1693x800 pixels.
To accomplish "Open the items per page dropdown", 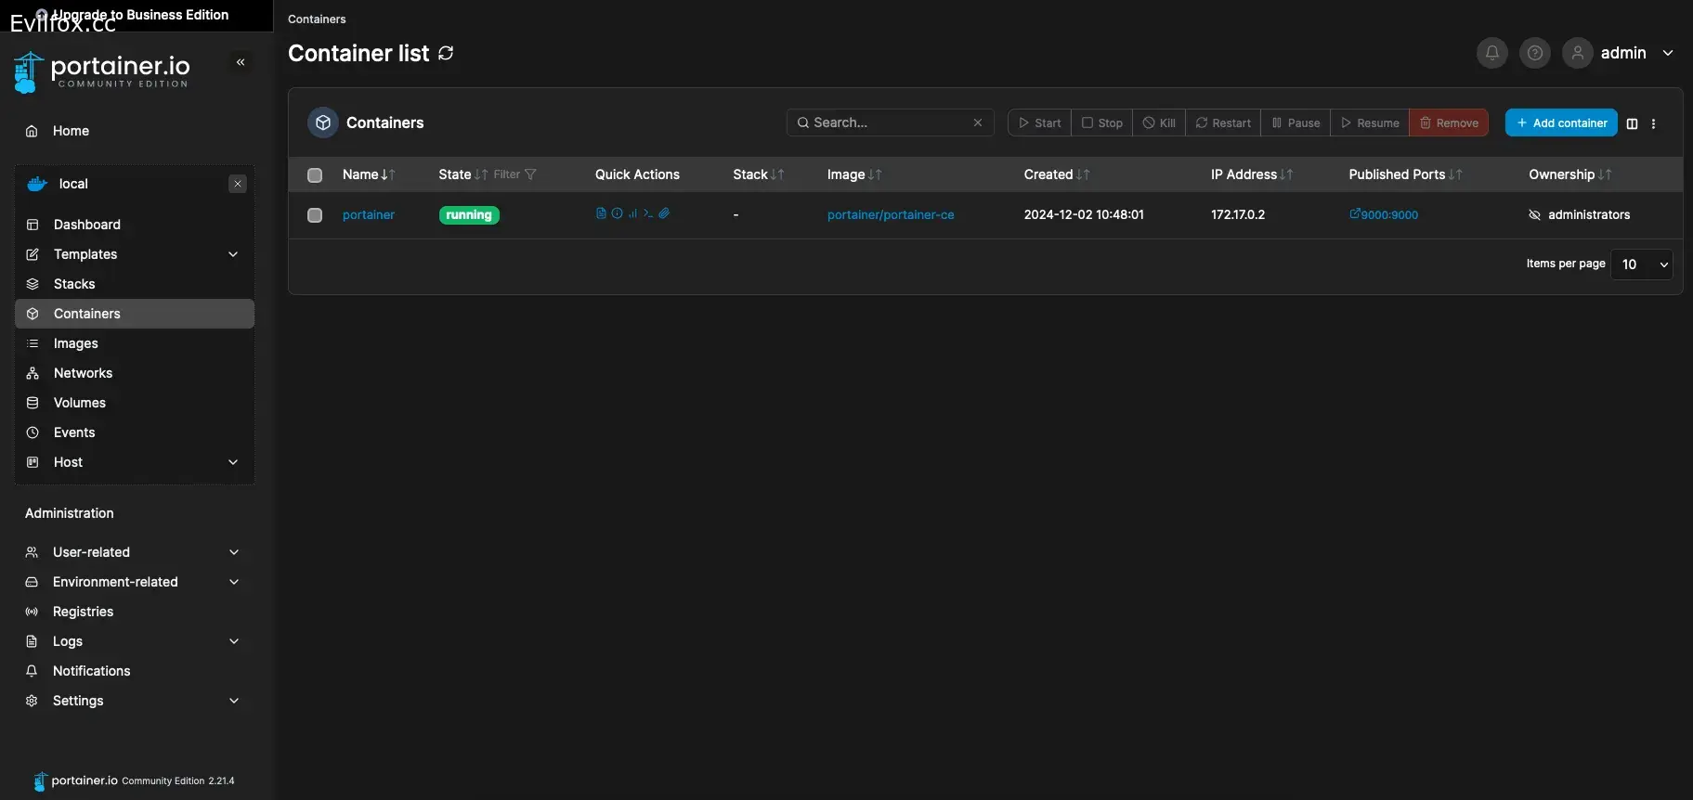I will (x=1641, y=265).
